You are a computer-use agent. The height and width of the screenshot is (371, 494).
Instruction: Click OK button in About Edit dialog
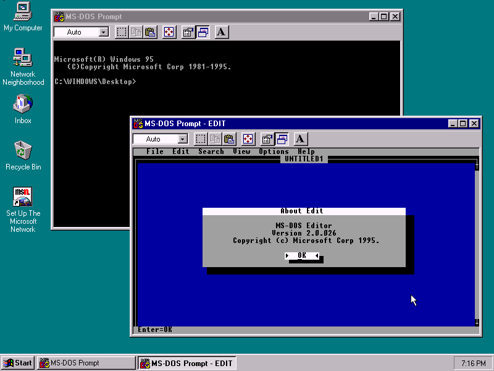point(302,255)
